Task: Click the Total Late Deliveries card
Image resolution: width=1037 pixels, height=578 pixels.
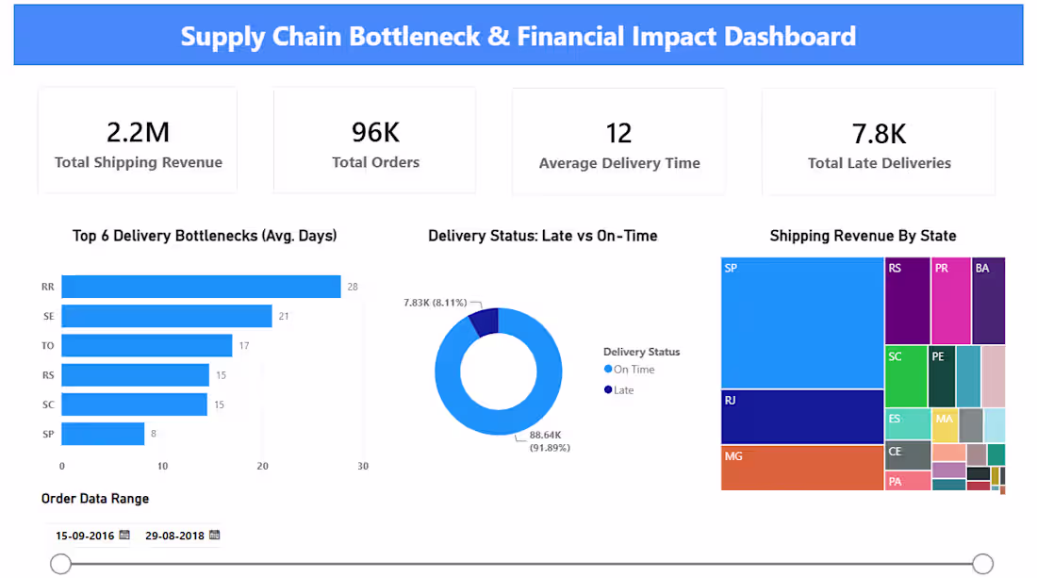Action: tap(879, 141)
